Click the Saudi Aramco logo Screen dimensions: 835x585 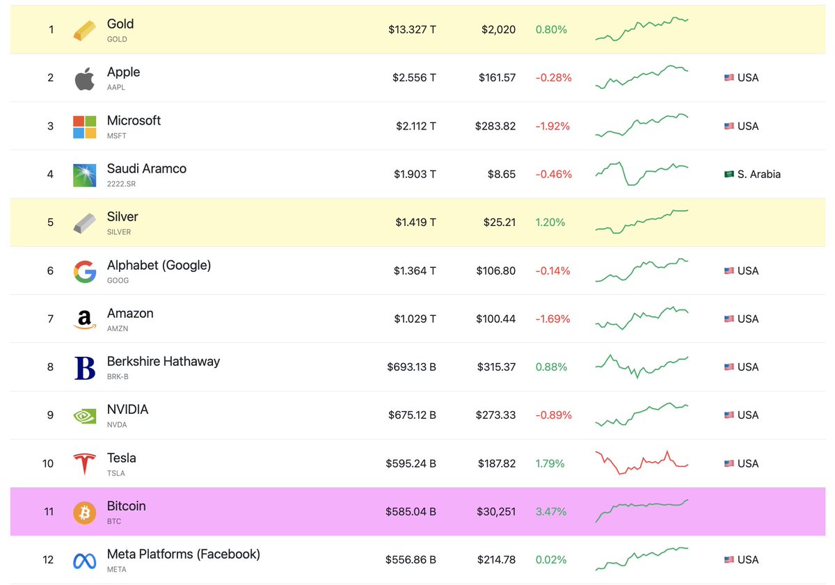tap(84, 175)
